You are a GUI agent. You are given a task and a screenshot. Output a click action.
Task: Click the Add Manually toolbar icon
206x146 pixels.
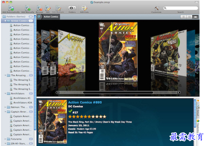(x=28, y=9)
